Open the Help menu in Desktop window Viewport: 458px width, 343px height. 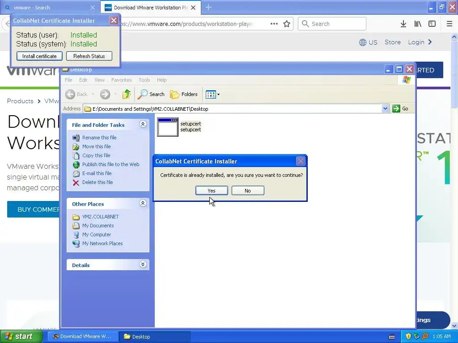pos(161,80)
